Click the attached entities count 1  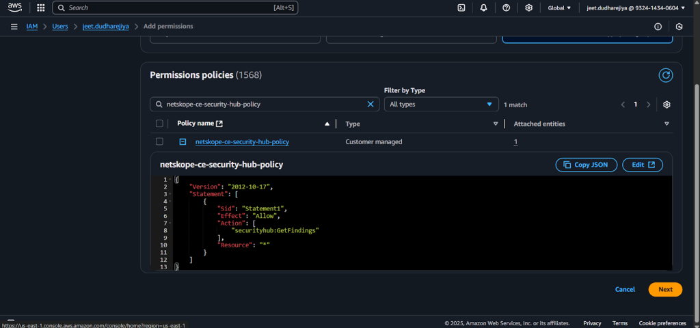515,142
